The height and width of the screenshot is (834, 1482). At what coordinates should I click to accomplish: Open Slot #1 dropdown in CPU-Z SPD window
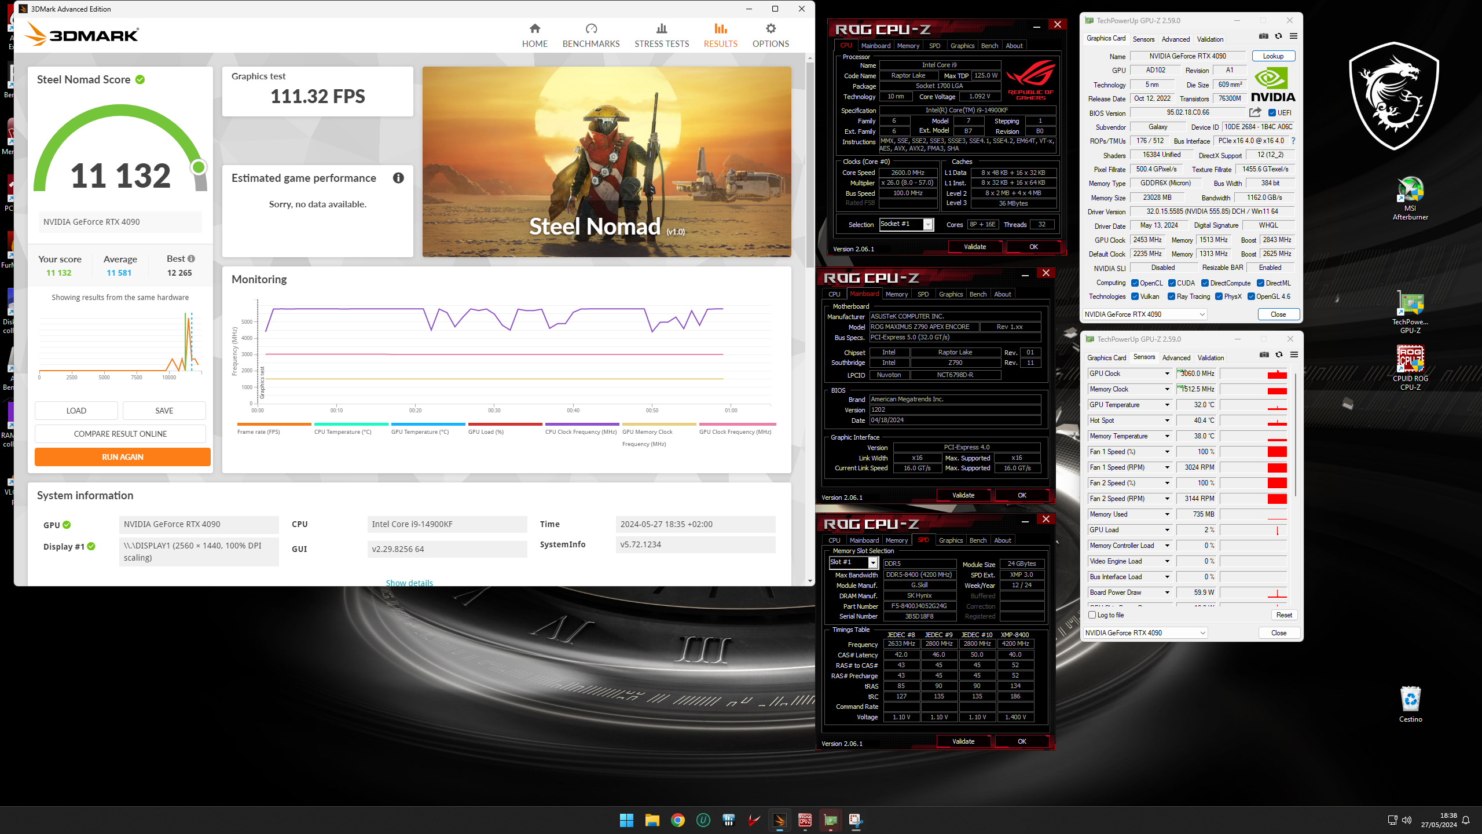[853, 562]
